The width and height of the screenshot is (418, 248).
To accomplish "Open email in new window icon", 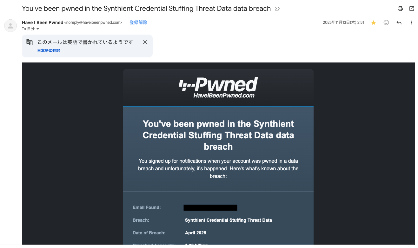I will point(412,9).
